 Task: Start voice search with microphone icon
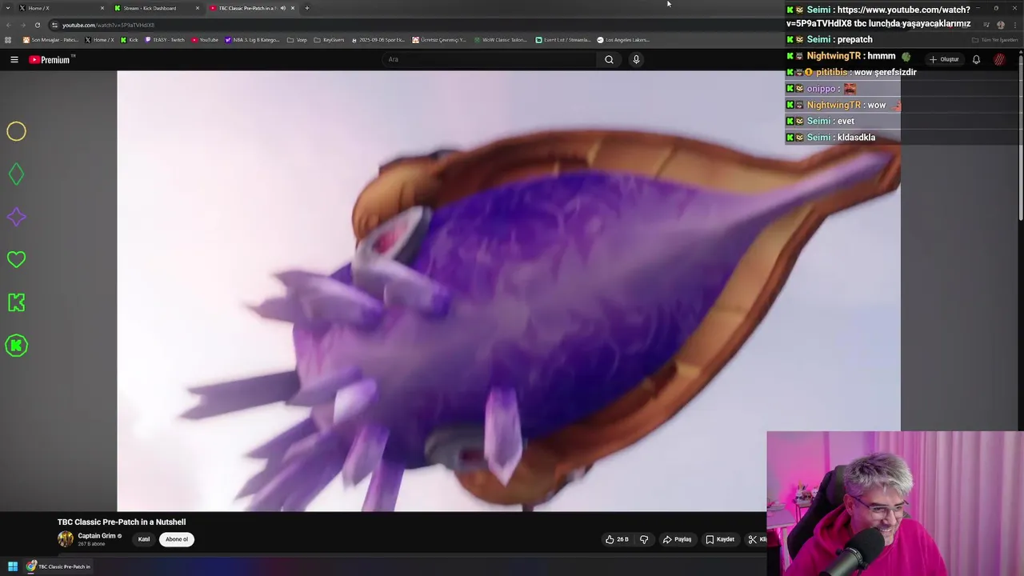(x=636, y=59)
